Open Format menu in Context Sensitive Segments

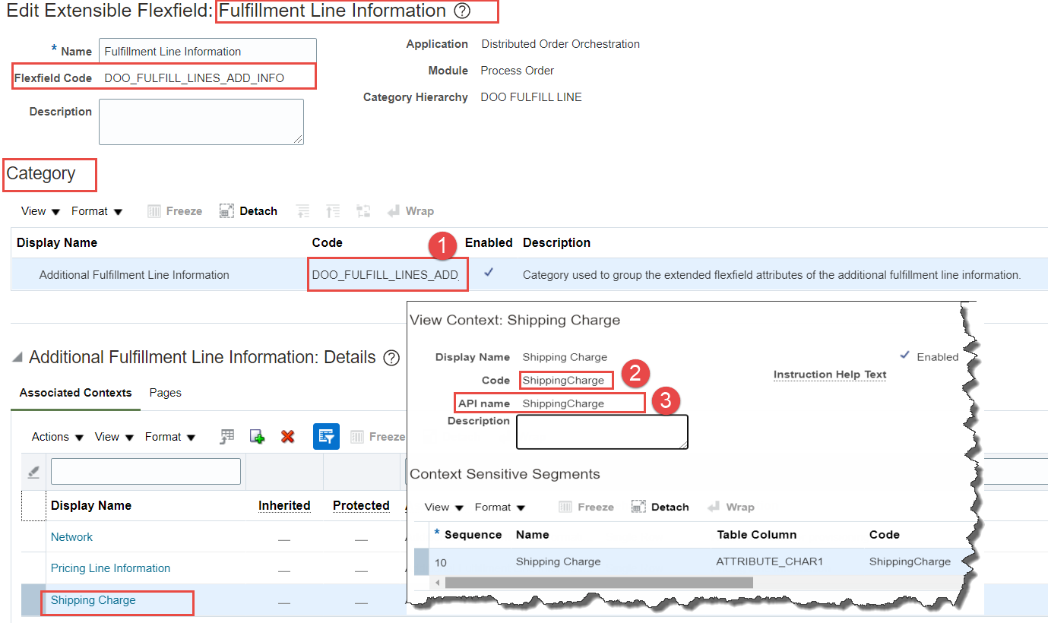[x=500, y=507]
